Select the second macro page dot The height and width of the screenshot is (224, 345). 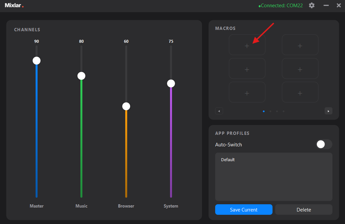click(270, 111)
